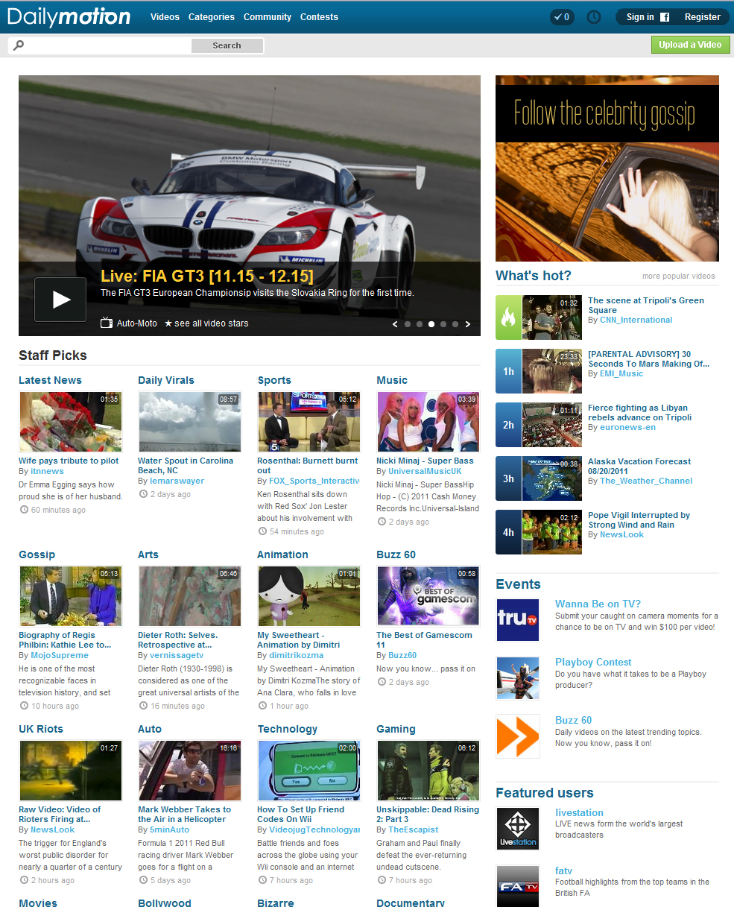The image size is (734, 907).
Task: Open Alaska Vacation Forecast video title
Action: click(x=639, y=467)
